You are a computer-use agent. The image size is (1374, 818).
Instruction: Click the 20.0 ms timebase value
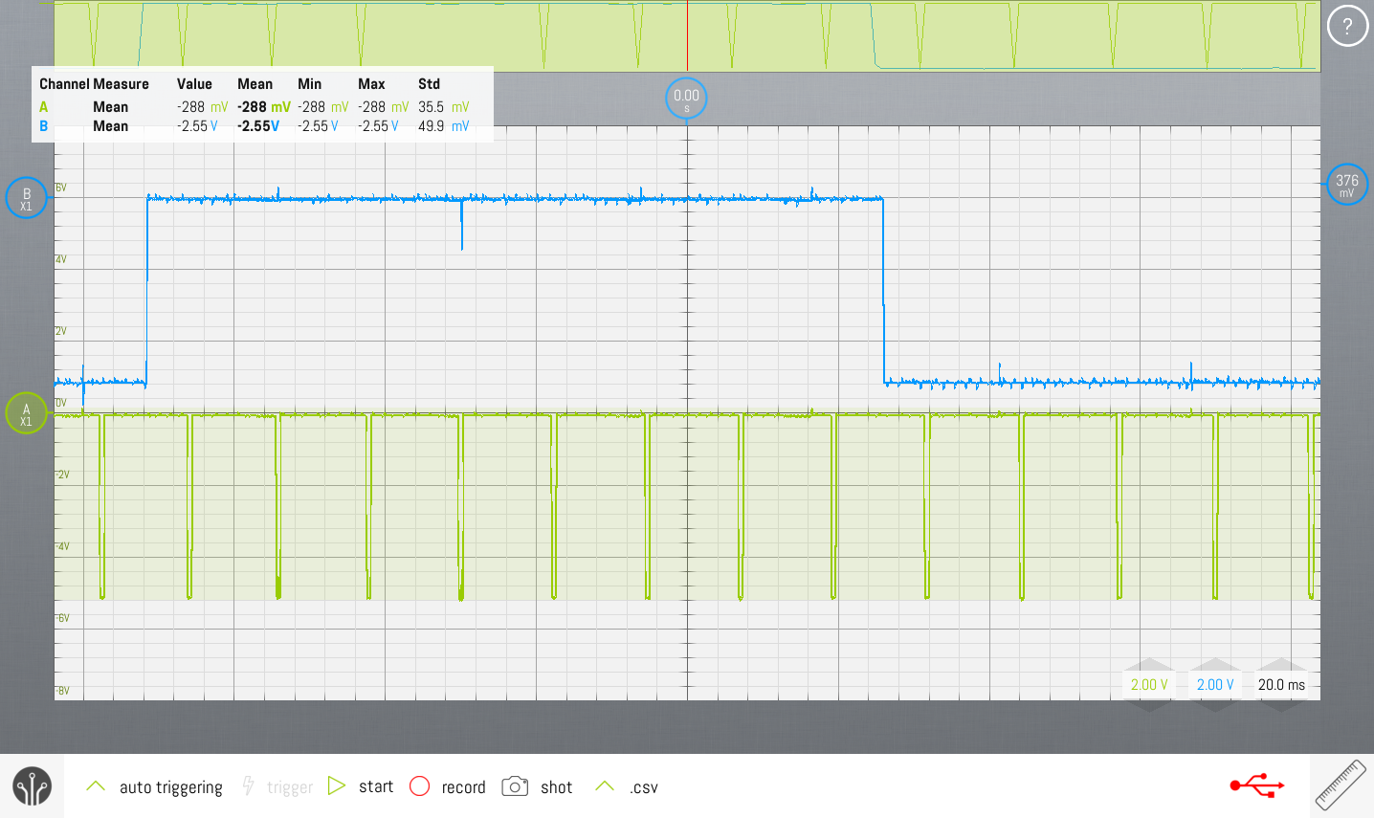point(1281,685)
